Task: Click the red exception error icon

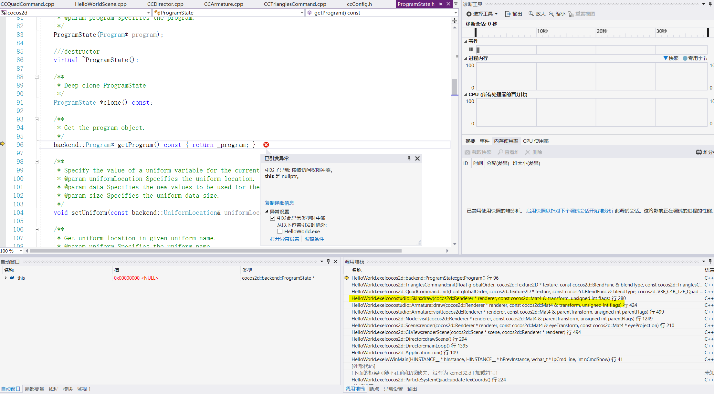Action: pos(266,145)
